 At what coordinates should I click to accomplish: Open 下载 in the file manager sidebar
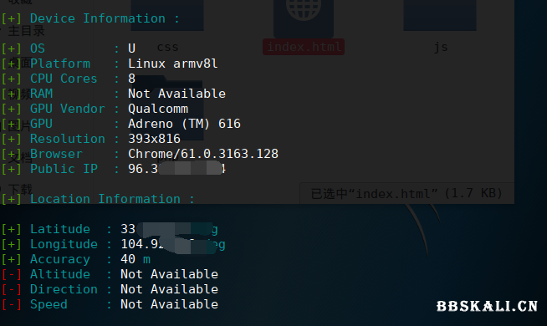[20, 189]
